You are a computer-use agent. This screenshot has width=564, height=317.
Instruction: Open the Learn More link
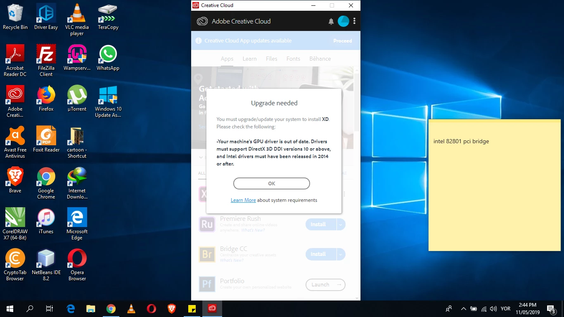click(x=243, y=200)
